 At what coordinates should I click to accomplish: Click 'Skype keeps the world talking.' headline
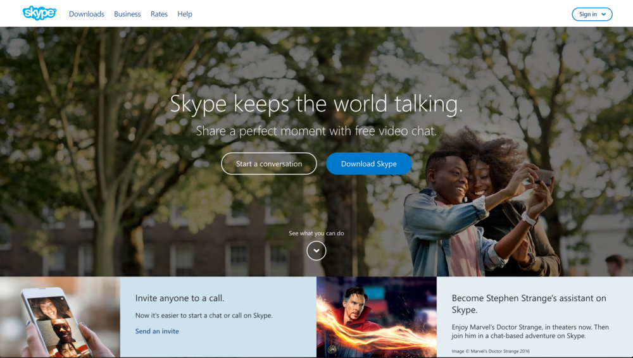tap(316, 104)
